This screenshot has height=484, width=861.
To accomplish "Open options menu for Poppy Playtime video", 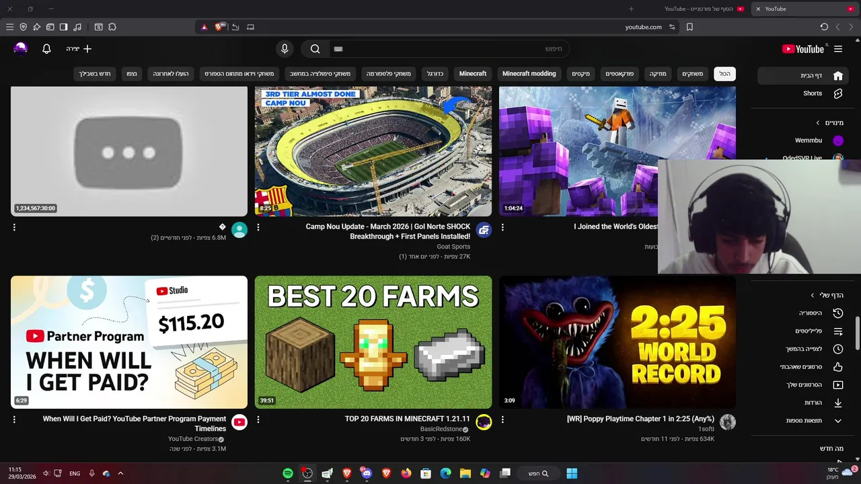I will click(x=502, y=419).
